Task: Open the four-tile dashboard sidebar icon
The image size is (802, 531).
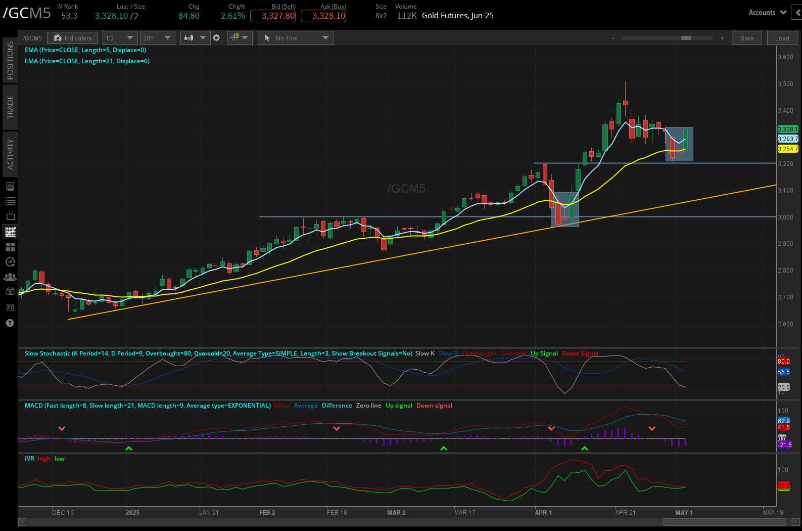Action: [10, 247]
